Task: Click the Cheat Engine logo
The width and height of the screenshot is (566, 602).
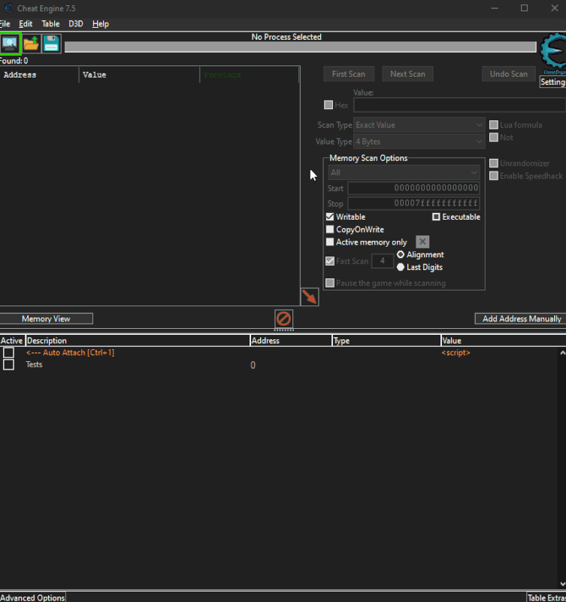Action: tap(553, 53)
